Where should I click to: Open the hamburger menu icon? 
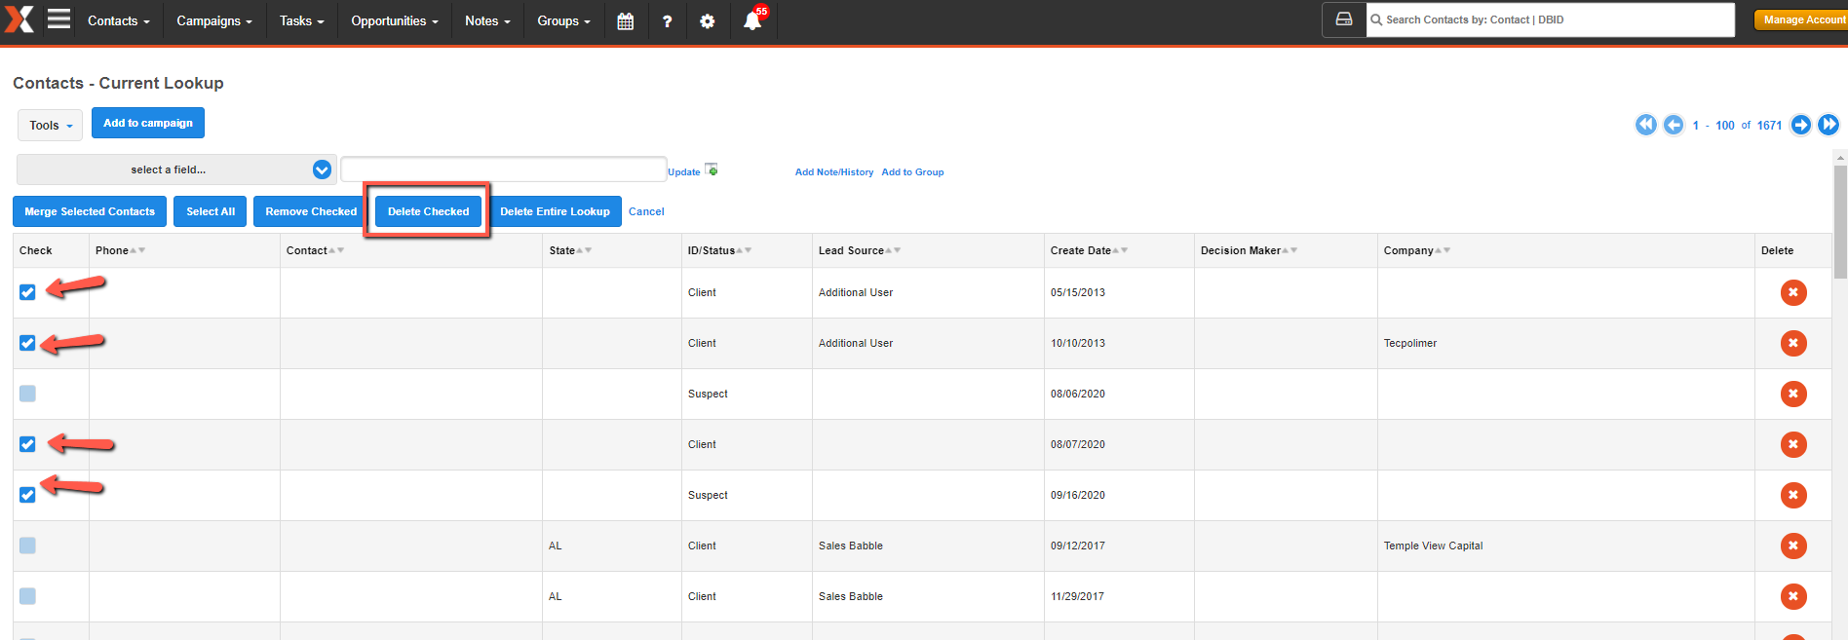[x=58, y=19]
